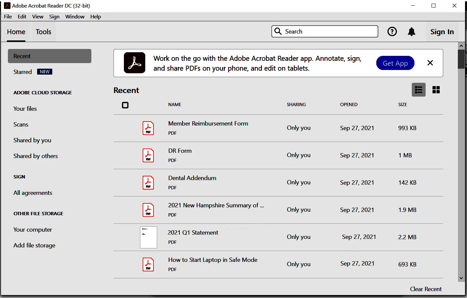Click Only you for Dental Addendum

point(298,182)
